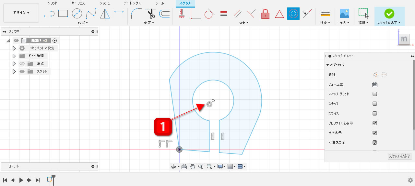Enable the スナップ checkbox
This screenshot has height=186, width=415.
(x=375, y=104)
